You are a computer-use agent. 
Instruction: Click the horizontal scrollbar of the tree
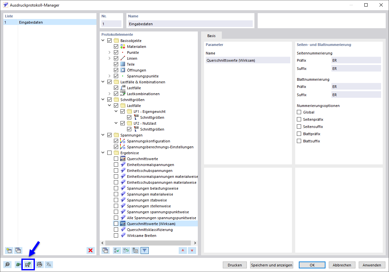(x=148, y=243)
